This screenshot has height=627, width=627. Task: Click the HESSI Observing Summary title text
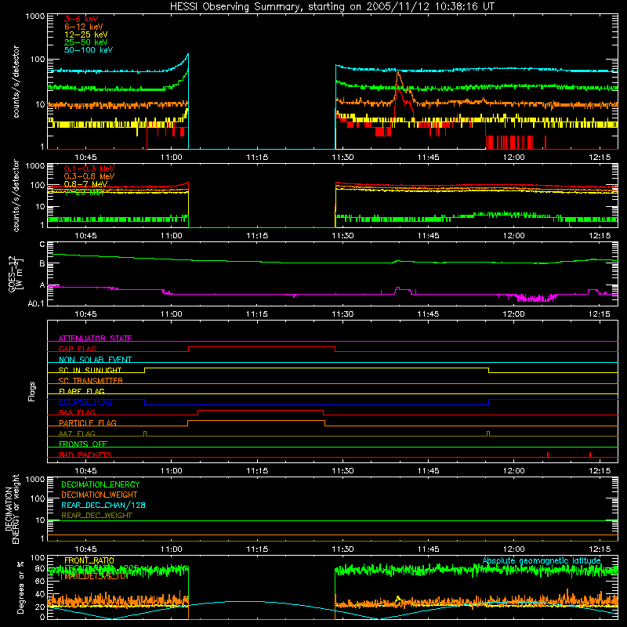pos(332,7)
